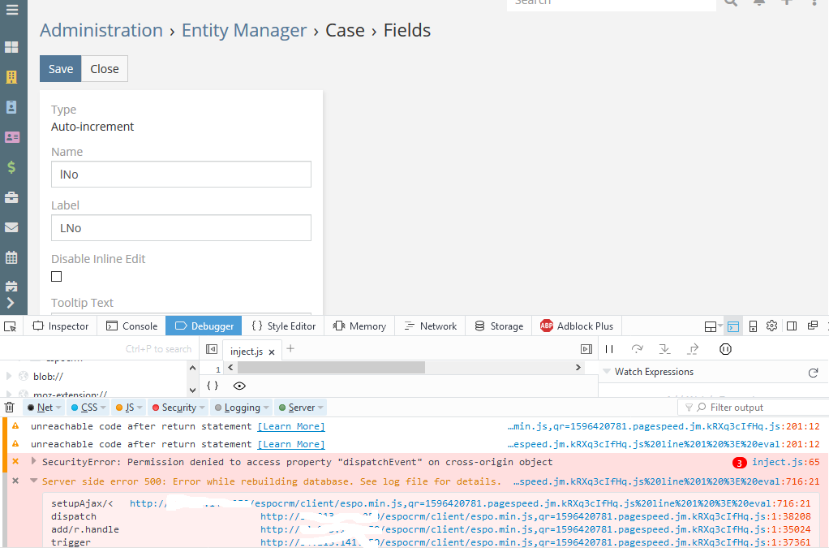
Task: Open Opportunities via the dollar sign icon
Action: pos(11,167)
